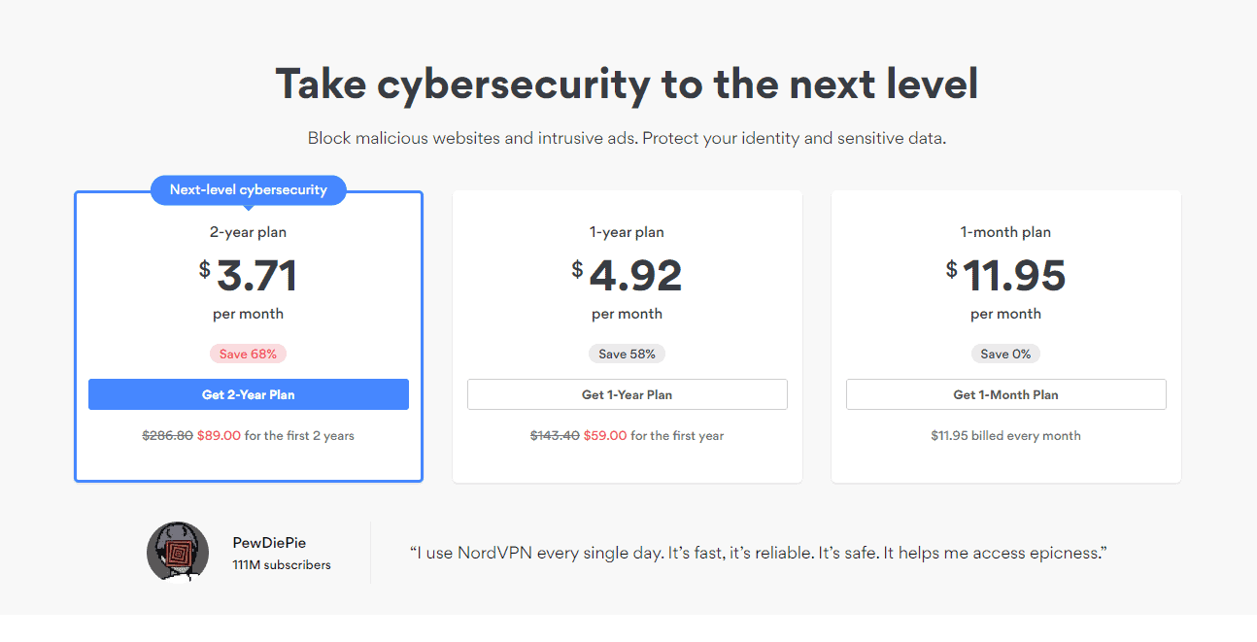Click the Get 1-Month Plan button
The image size is (1257, 642).
(1005, 394)
